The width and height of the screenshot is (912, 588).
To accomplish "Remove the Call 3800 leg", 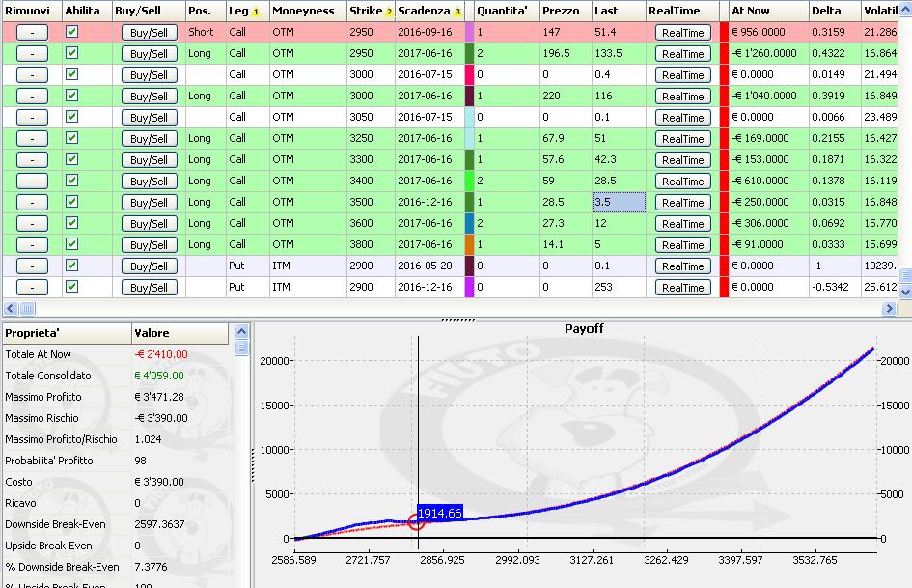I will [x=32, y=245].
